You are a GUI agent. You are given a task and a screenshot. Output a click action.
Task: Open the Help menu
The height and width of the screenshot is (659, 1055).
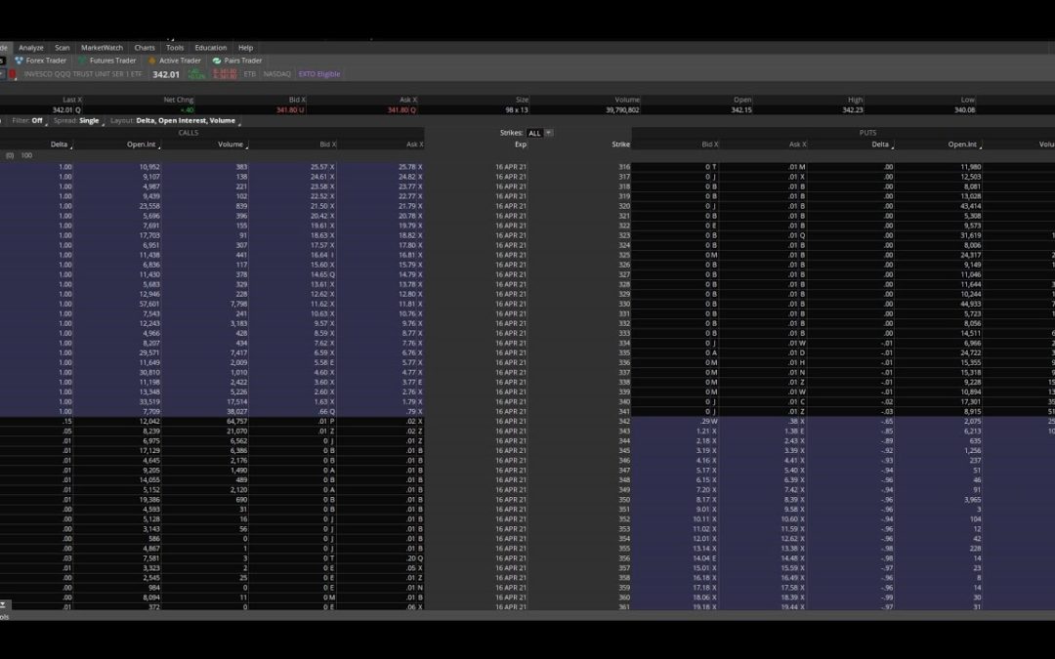point(245,47)
